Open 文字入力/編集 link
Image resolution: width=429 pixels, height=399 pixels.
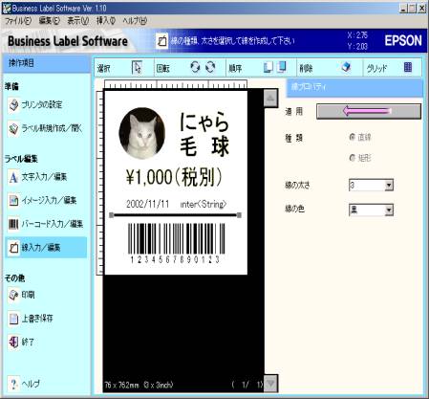[x=44, y=177]
